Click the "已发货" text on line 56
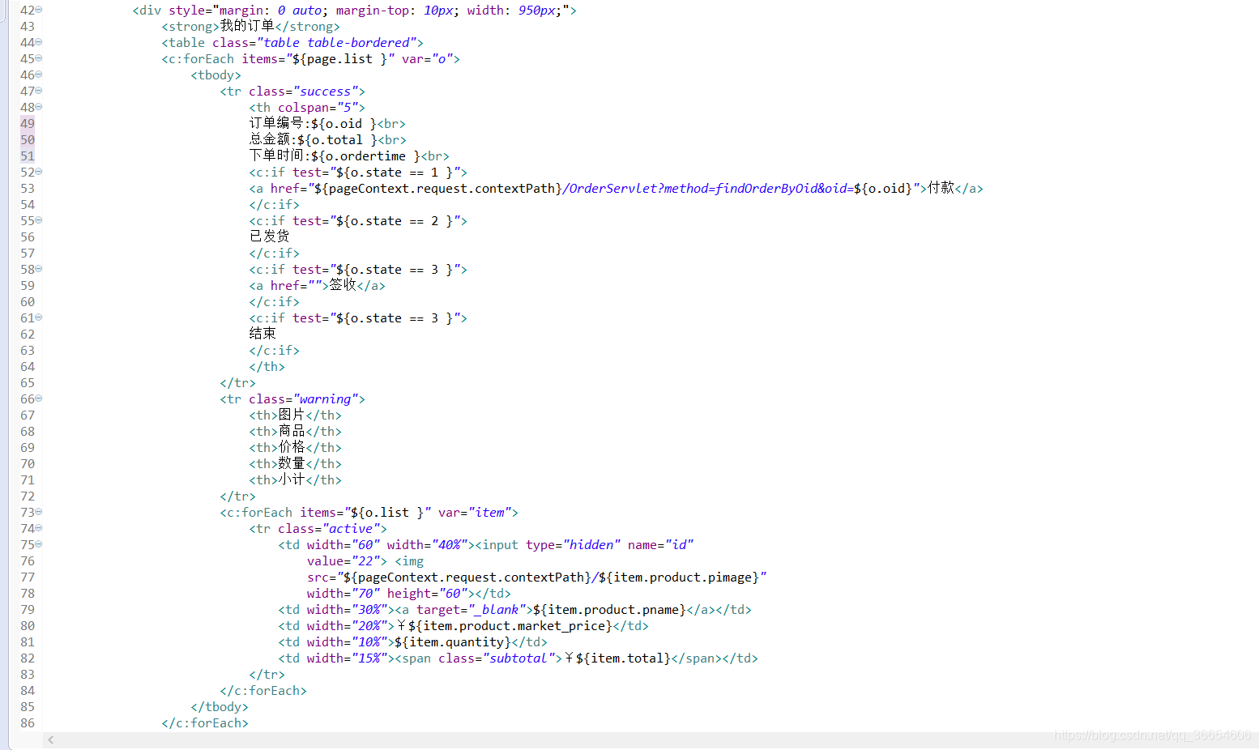Viewport: 1259px width, 750px height. pos(269,237)
